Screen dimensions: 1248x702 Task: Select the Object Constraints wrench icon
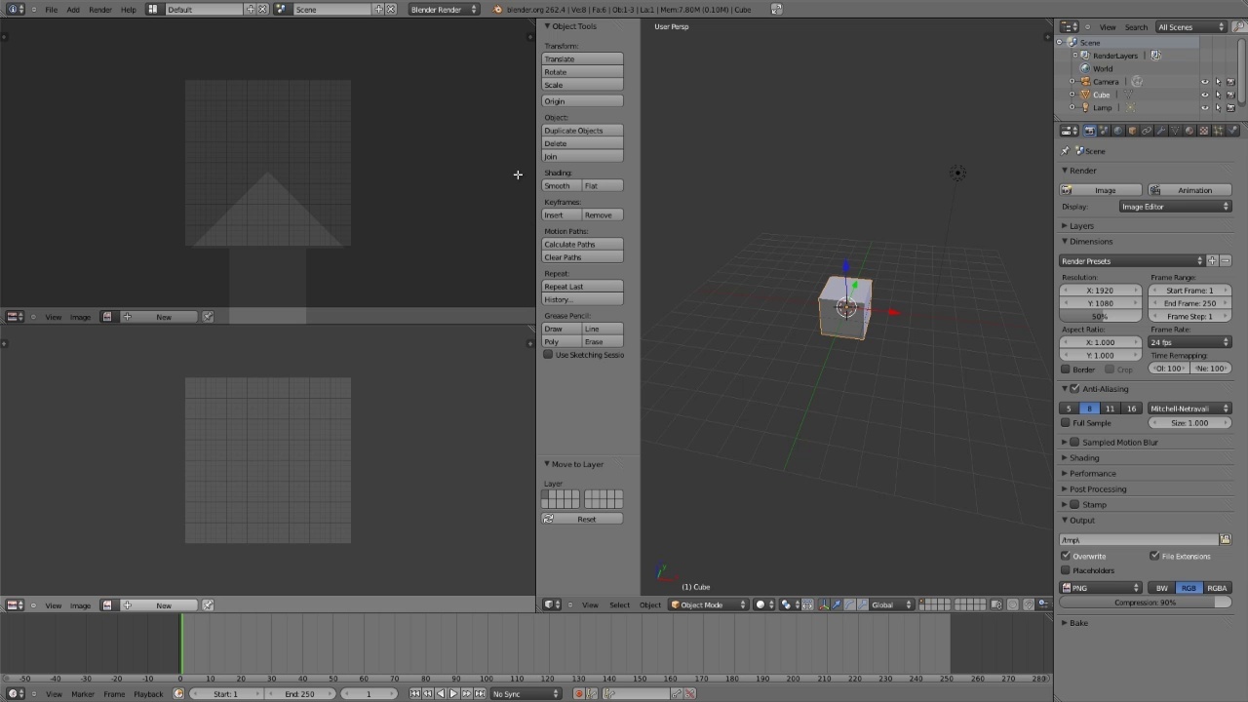tap(1162, 130)
